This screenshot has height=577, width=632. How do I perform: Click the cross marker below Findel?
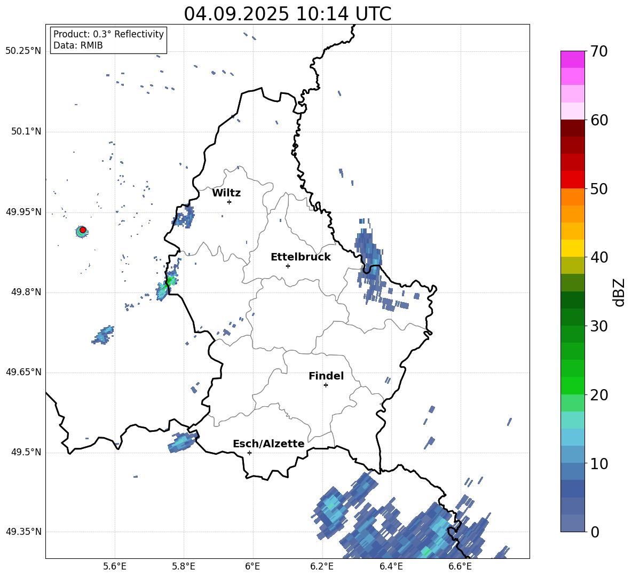(326, 385)
